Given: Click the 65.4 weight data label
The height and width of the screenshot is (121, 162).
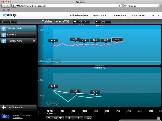Looking at the screenshot, I should point(84,40).
